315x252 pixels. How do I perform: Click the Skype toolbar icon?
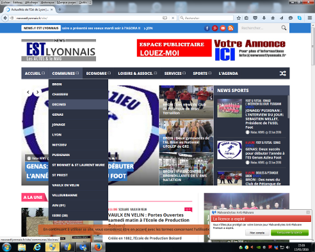pos(300,18)
